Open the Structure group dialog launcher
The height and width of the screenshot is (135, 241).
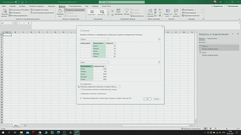(203, 19)
